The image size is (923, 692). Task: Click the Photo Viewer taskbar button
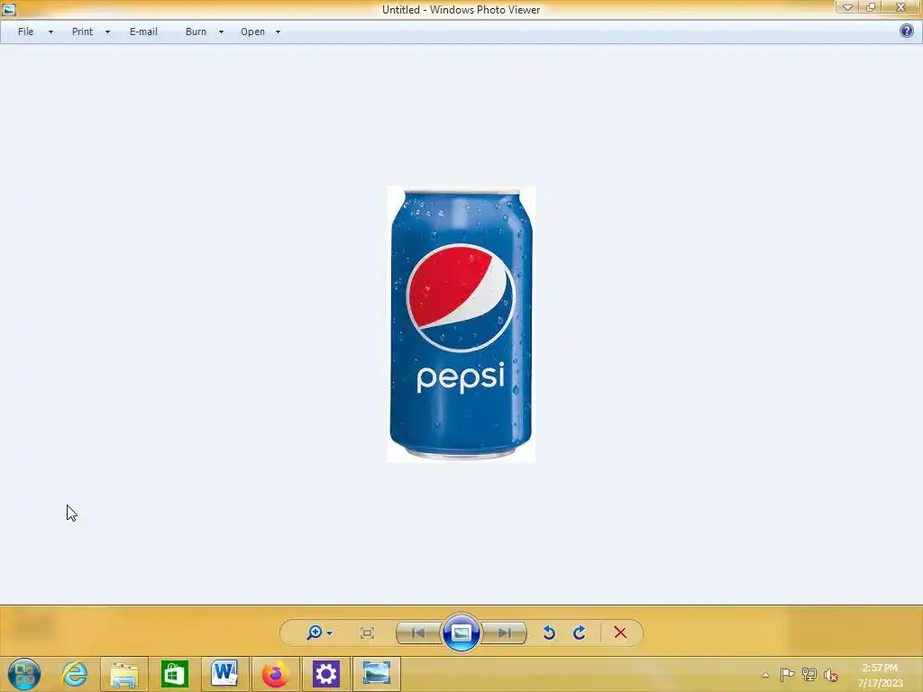tap(377, 674)
